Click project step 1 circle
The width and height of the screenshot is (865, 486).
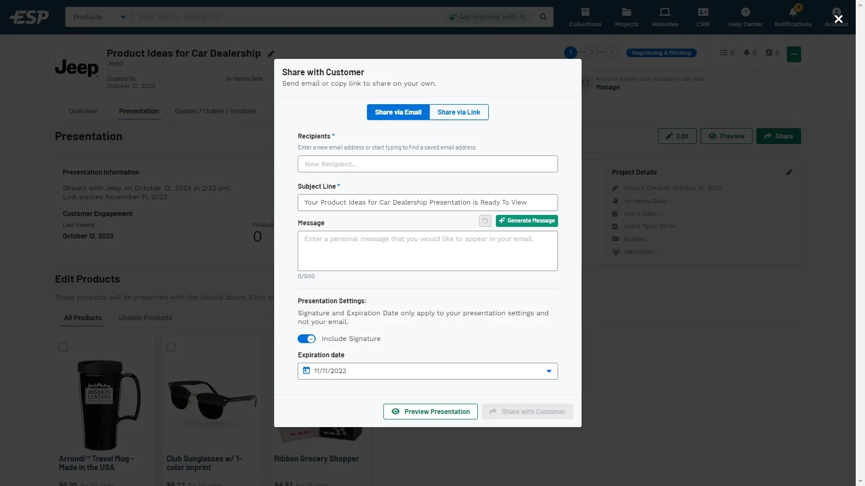(571, 53)
